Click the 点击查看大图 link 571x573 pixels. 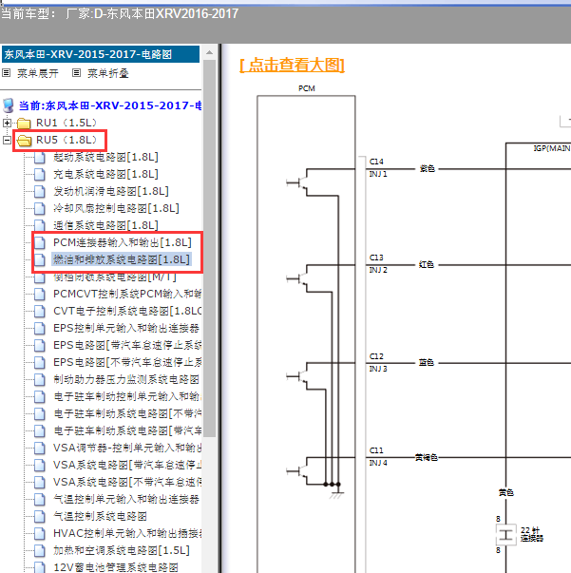point(292,65)
